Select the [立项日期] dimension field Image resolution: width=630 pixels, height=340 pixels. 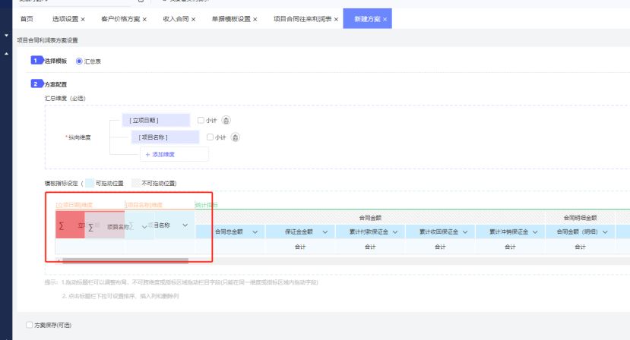[155, 120]
